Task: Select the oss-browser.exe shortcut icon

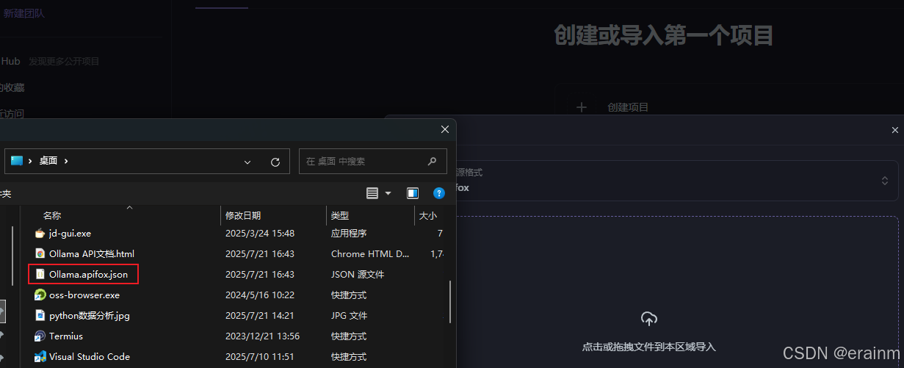Action: (40, 295)
